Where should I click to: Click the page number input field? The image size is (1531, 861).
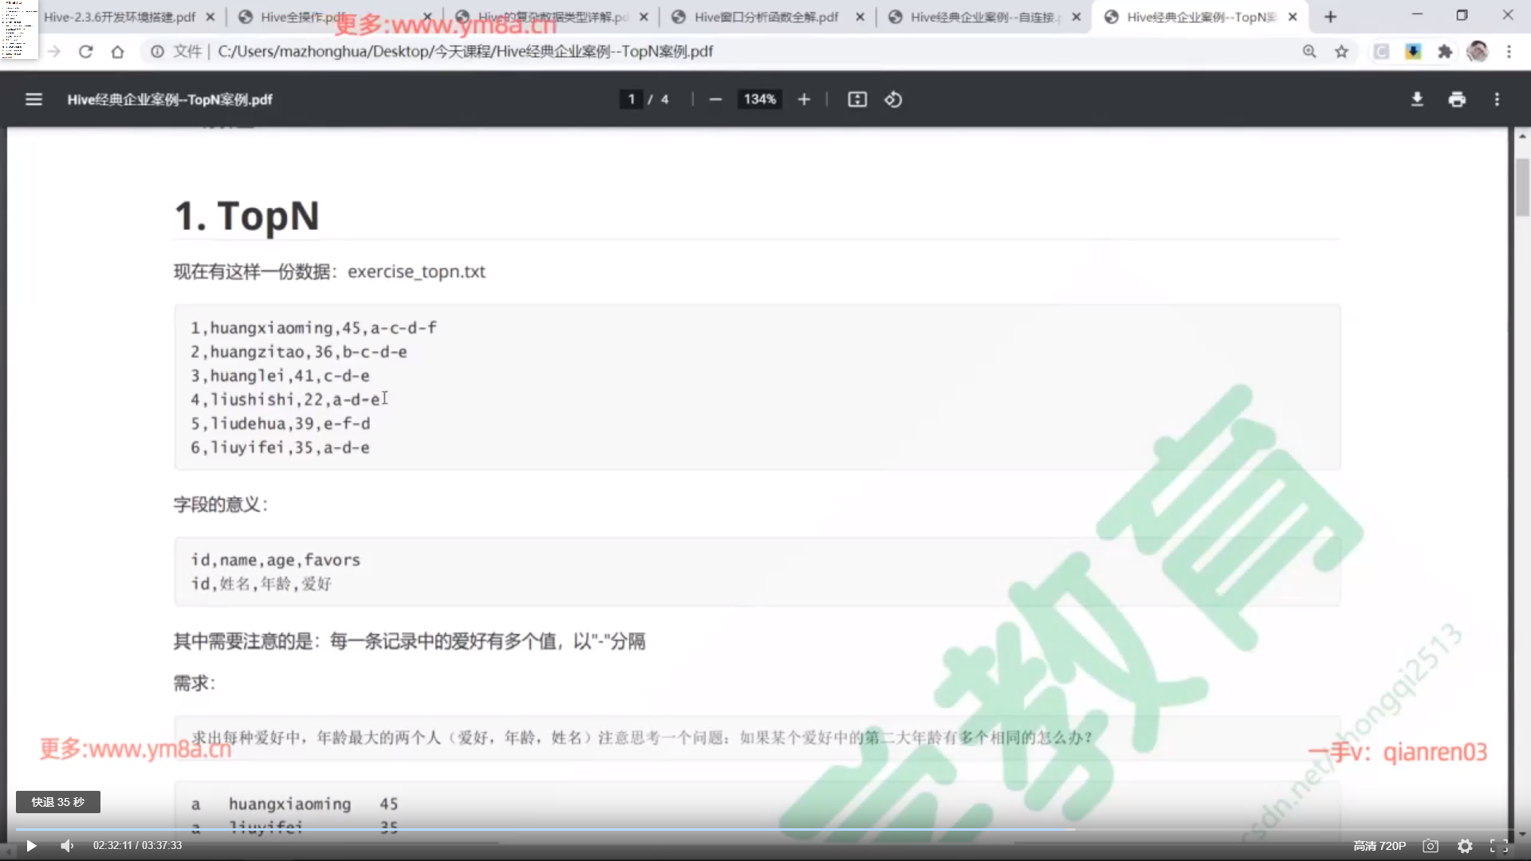pyautogui.click(x=631, y=100)
